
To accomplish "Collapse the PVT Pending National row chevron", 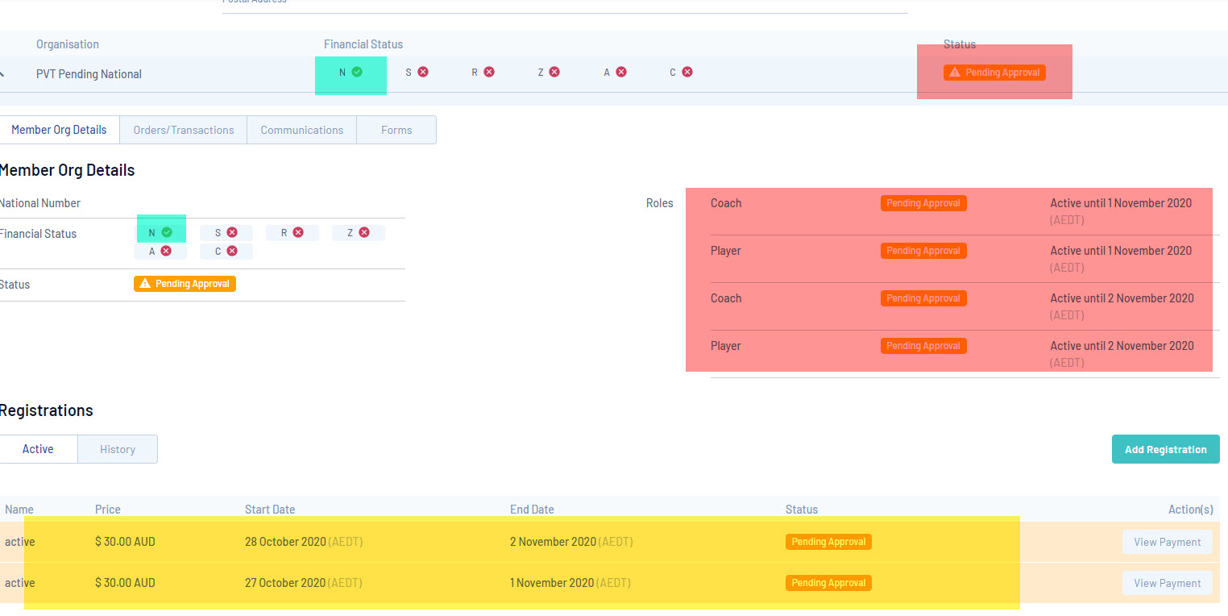I will (2, 74).
